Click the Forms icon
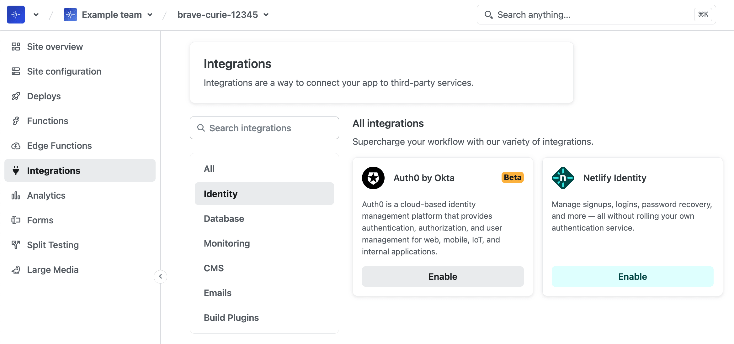The width and height of the screenshot is (734, 344). (x=16, y=220)
